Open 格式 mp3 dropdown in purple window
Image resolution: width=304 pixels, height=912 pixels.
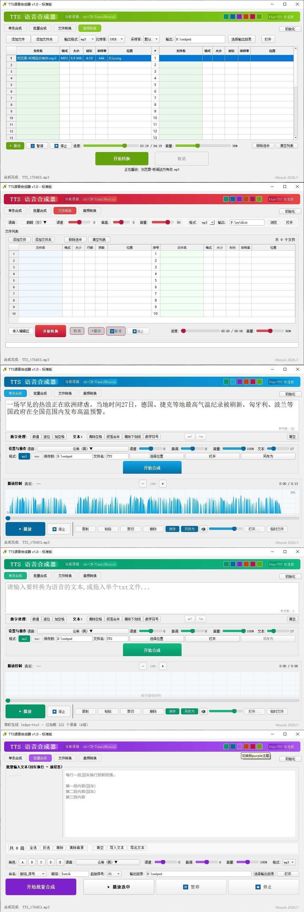pos(289,862)
